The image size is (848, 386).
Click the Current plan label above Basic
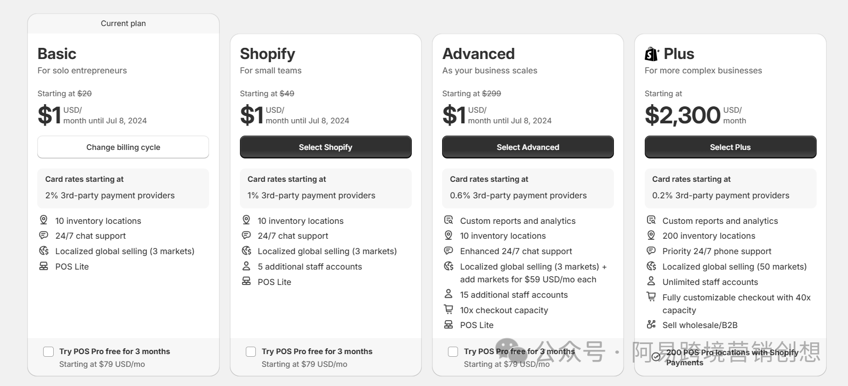point(123,23)
